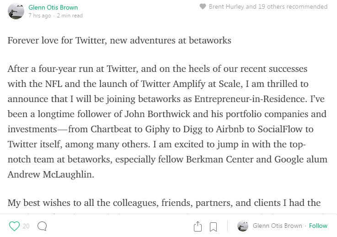Share the story using the share icon
This screenshot has height=237, width=337.
198,226
